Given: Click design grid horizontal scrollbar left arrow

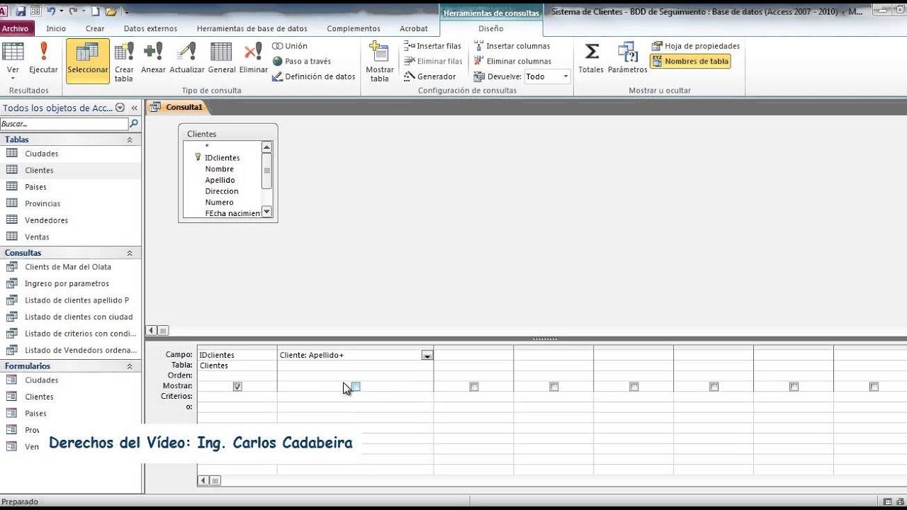Looking at the screenshot, I should (x=204, y=481).
